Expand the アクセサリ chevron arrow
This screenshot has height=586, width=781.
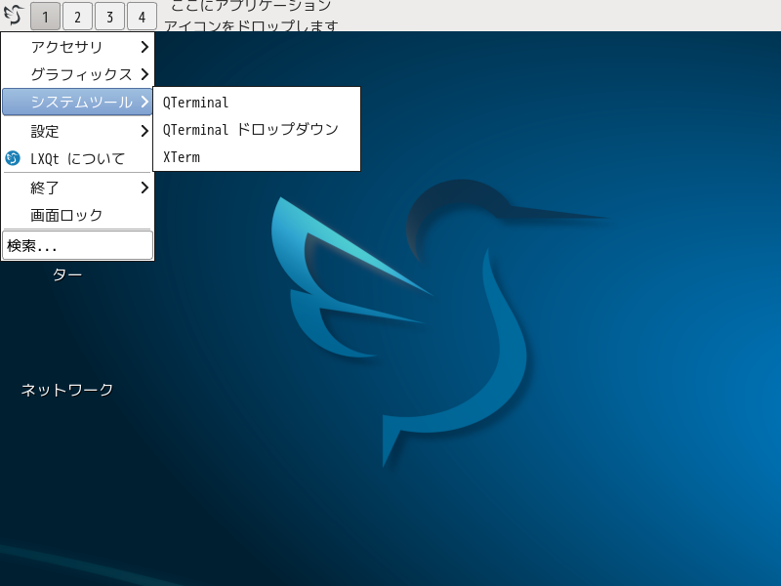click(144, 47)
